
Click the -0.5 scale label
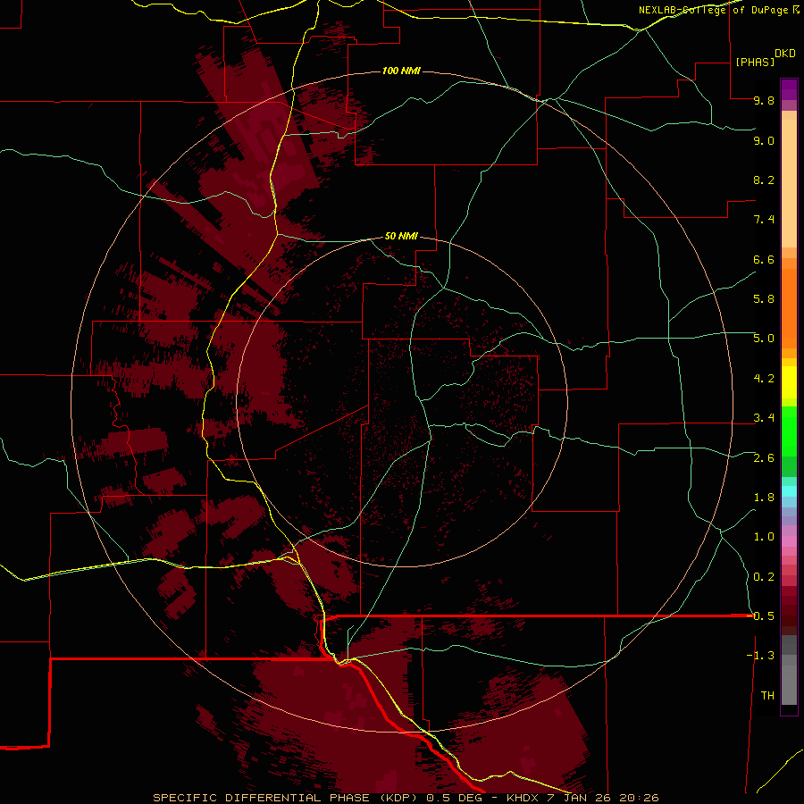pyautogui.click(x=760, y=616)
